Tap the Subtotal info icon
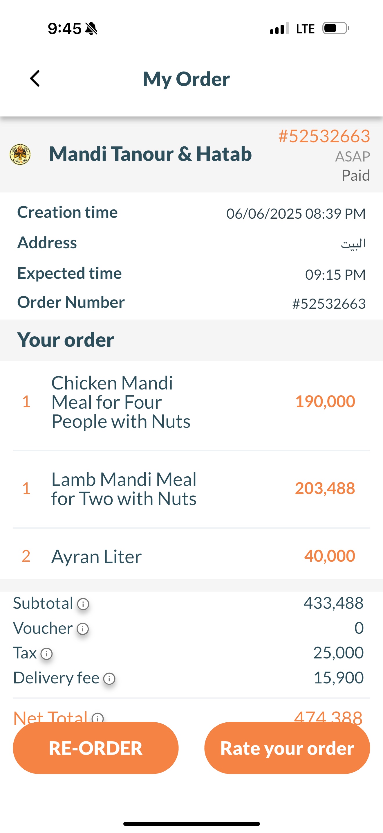Viewport: 383px width, 833px height. click(x=83, y=604)
